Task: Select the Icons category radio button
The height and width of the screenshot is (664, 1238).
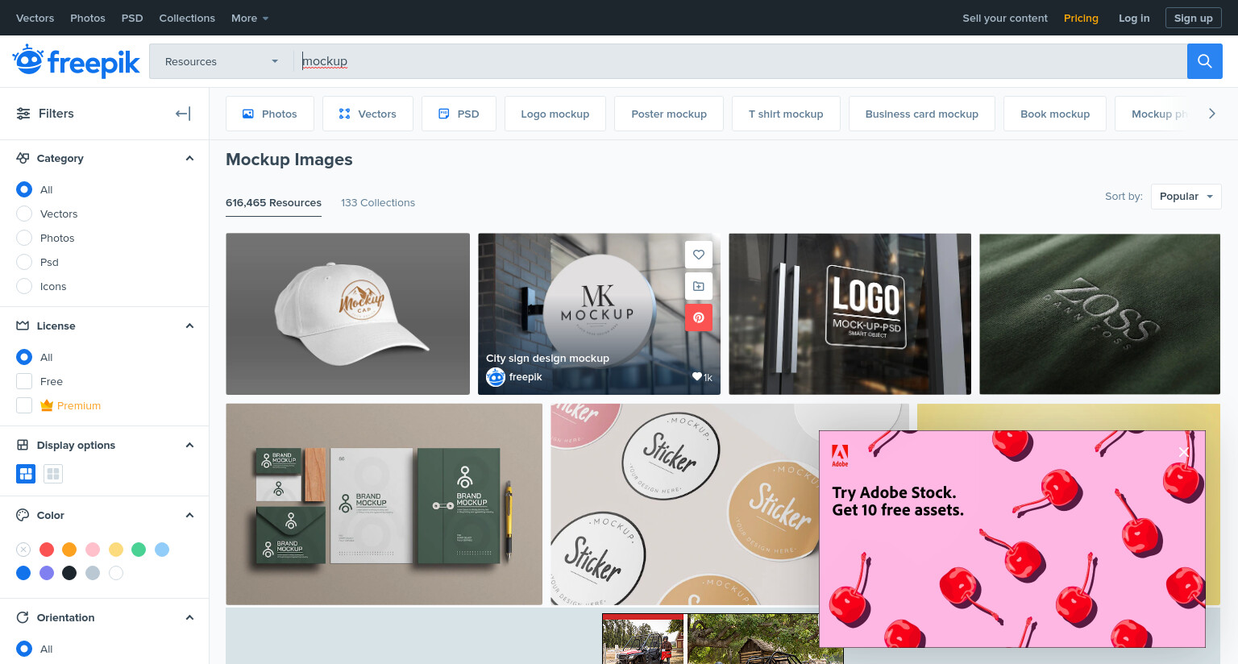Action: coord(24,286)
